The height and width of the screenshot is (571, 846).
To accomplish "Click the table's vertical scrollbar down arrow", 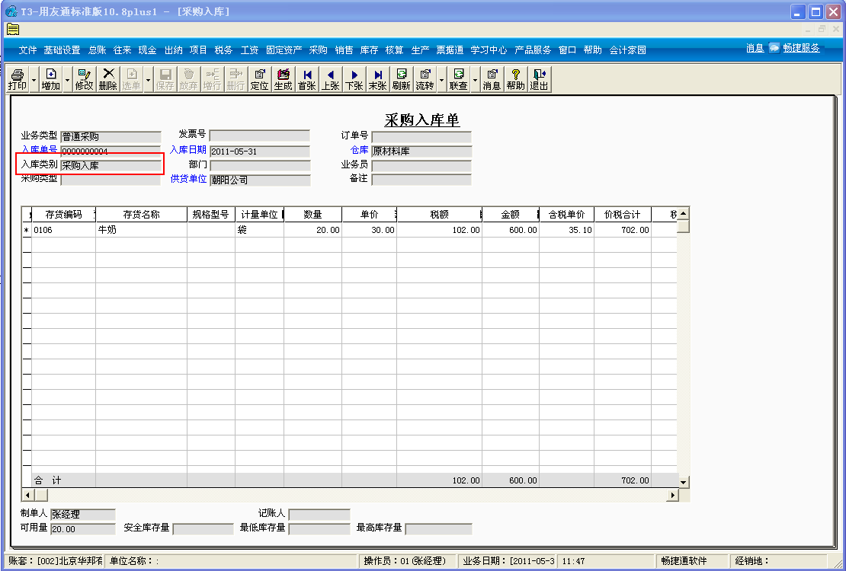I will [683, 482].
